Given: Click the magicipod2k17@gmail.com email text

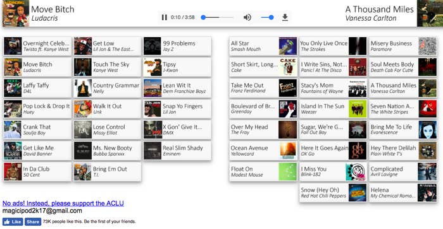Looking at the screenshot, I should [x=42, y=211].
